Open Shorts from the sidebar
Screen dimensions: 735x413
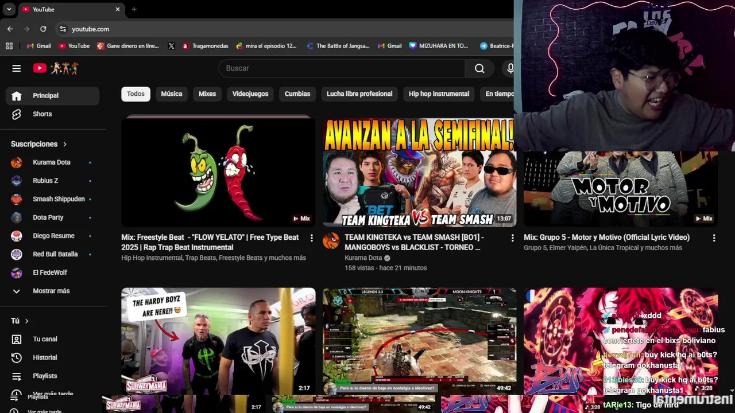[52, 114]
